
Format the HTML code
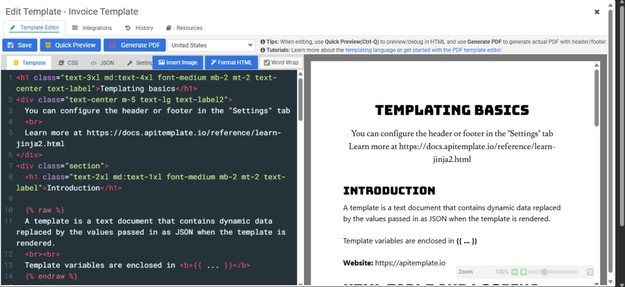231,62
